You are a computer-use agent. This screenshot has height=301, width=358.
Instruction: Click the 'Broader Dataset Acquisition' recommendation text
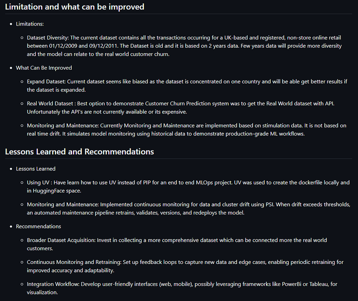click(177, 244)
